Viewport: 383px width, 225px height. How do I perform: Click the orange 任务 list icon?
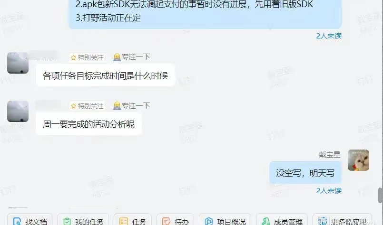click(123, 221)
